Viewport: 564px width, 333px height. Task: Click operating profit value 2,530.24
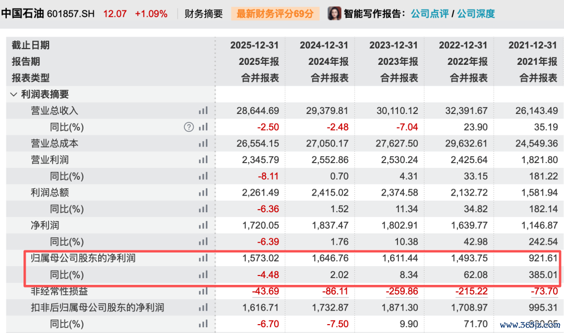399,159
